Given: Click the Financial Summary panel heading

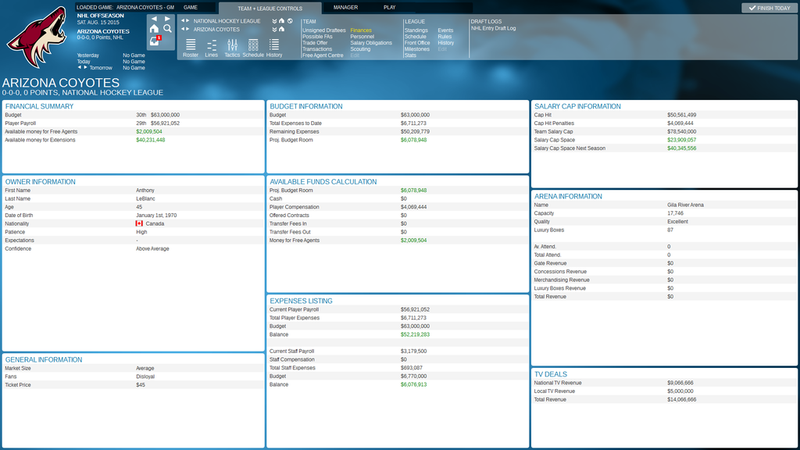Looking at the screenshot, I should [39, 106].
